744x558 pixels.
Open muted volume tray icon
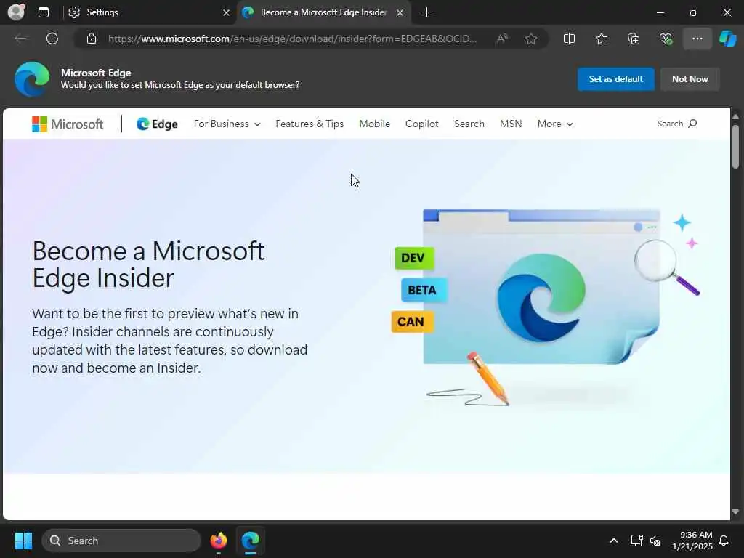pyautogui.click(x=655, y=541)
